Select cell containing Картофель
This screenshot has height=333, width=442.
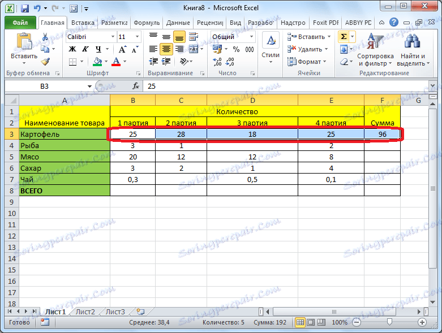point(65,134)
